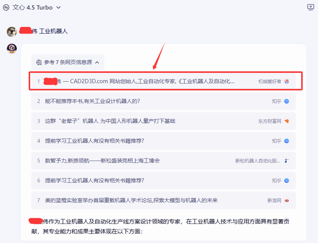Open the 文心 4.5 Turbo model dropdown

(37, 8)
